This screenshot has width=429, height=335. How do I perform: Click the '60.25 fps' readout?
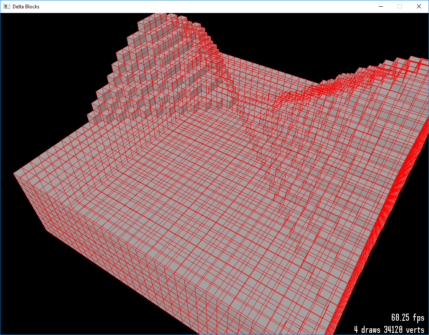click(x=408, y=317)
